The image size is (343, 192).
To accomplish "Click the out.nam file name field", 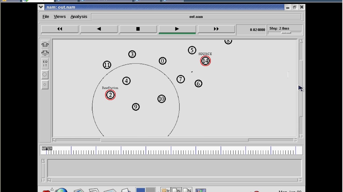I will click(x=196, y=17).
